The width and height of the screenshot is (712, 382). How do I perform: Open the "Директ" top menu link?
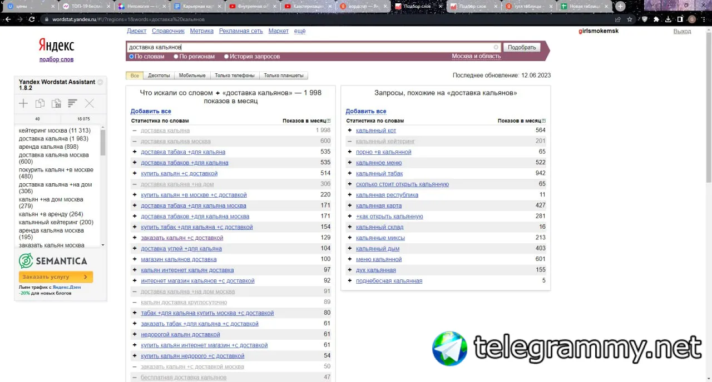coord(137,31)
